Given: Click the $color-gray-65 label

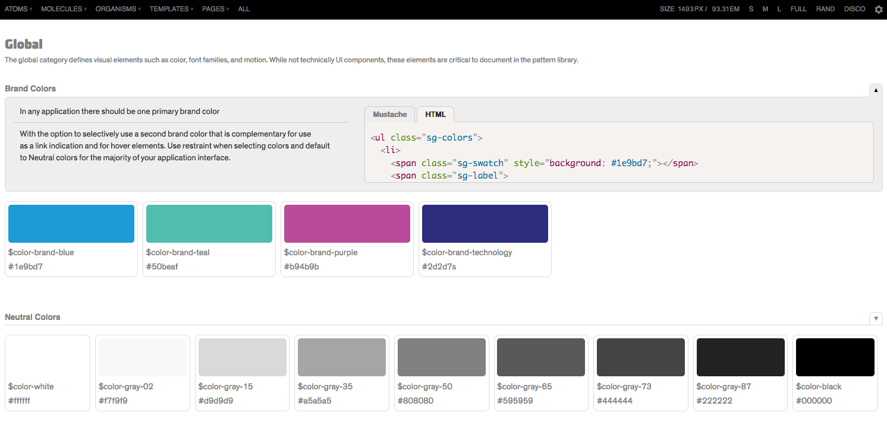Looking at the screenshot, I should point(524,386).
